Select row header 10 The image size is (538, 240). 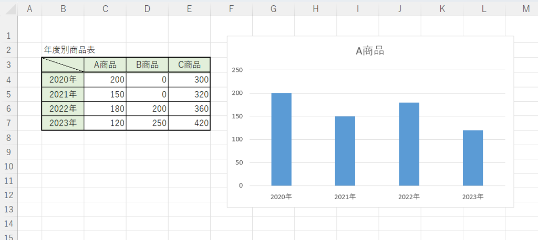pos(8,166)
